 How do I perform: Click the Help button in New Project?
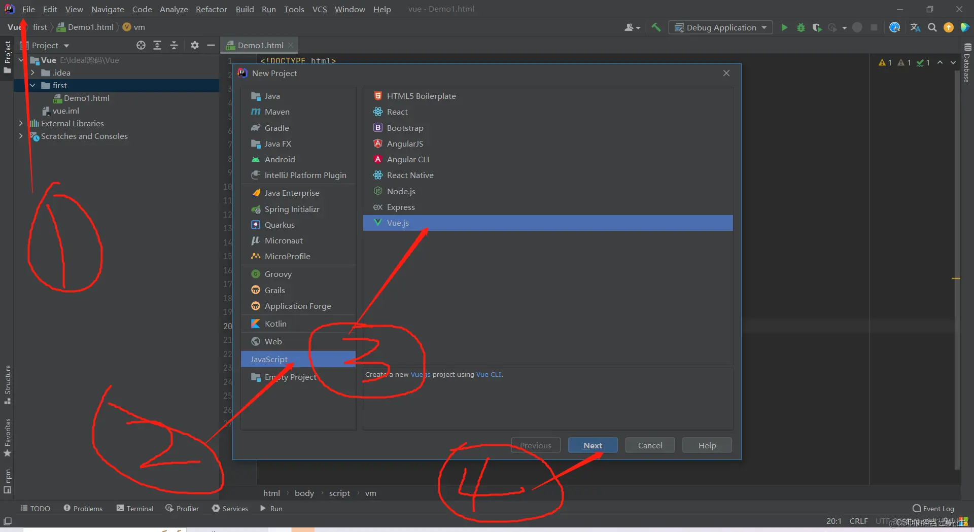coord(707,445)
